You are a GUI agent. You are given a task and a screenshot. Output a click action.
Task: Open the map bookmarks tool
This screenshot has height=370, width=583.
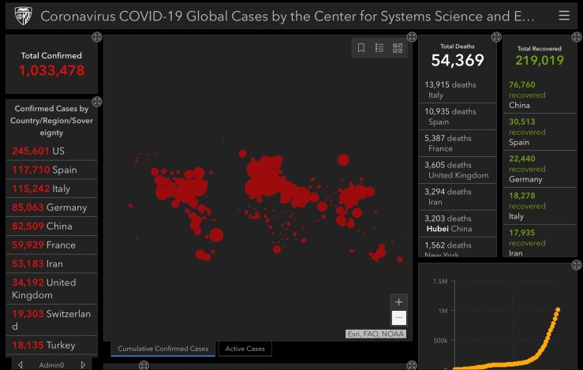click(x=361, y=48)
